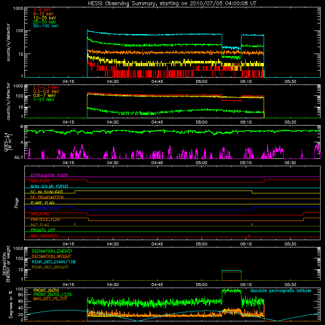Pick the 0.8-7 MeV legend entry
The width and height of the screenshot is (325, 325).
(44, 95)
